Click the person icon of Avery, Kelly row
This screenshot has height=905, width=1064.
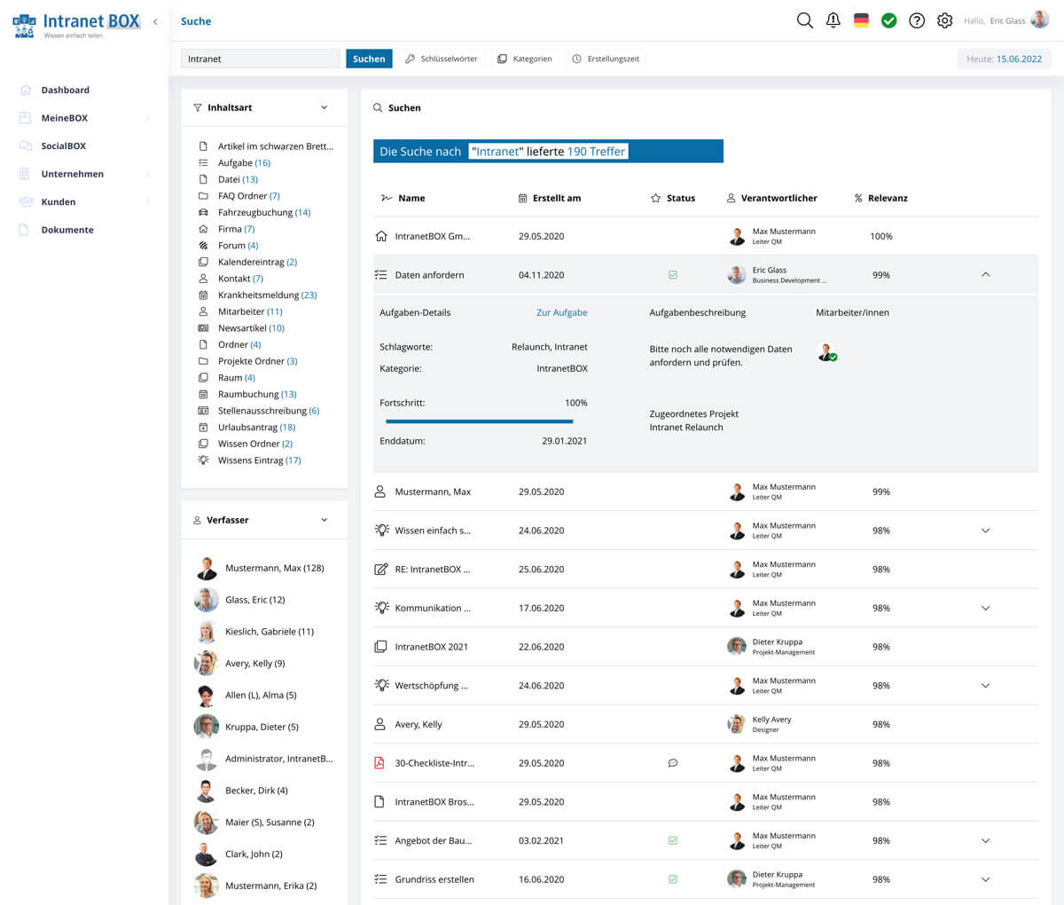click(380, 724)
